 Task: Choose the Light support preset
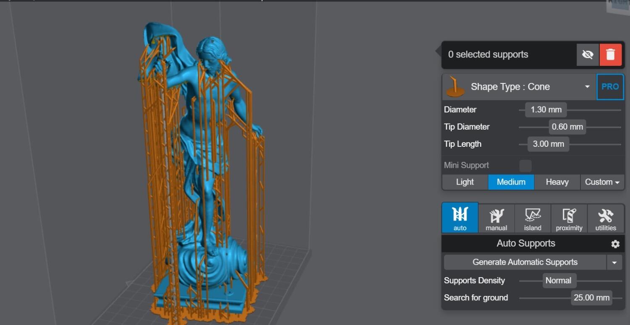tap(465, 182)
